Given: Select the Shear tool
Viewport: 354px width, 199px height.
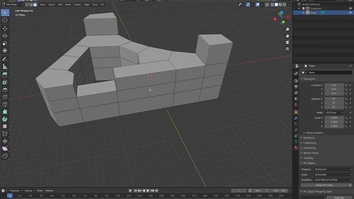Looking at the screenshot, I should (x=5, y=149).
